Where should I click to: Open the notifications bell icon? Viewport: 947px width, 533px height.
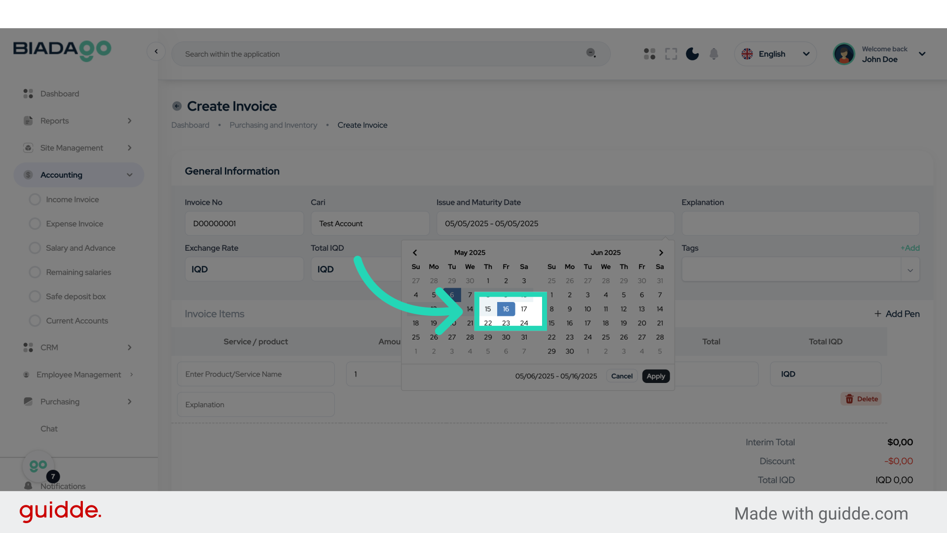tap(714, 54)
